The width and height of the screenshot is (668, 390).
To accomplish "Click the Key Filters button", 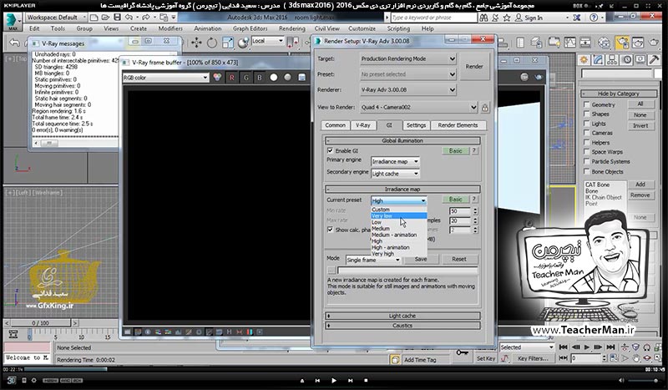I will 533,359.
